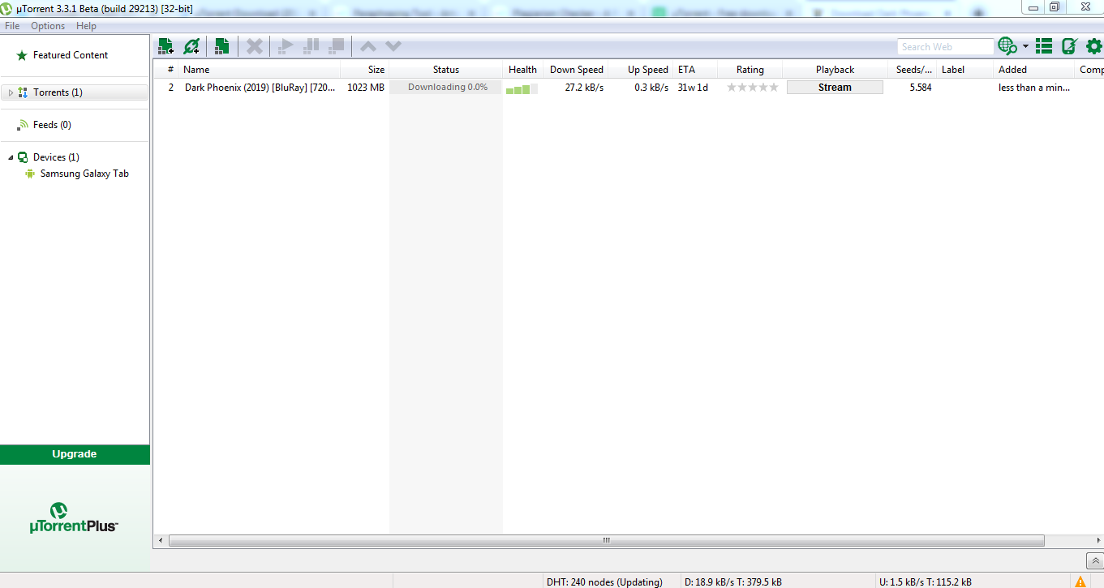Click the Downloading 0.0% progress bar
Viewport: 1104px width, 588px height.
pyautogui.click(x=446, y=88)
